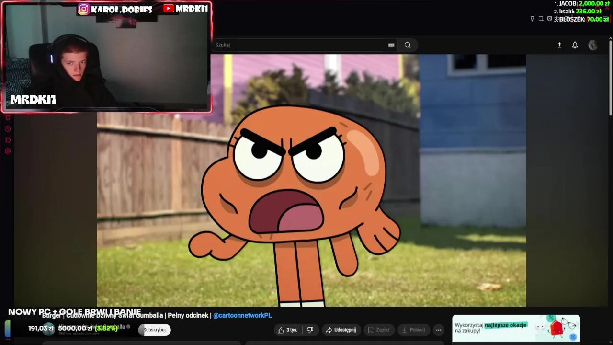
Task: Open the history clock icon in sidebar
Action: coord(8,129)
